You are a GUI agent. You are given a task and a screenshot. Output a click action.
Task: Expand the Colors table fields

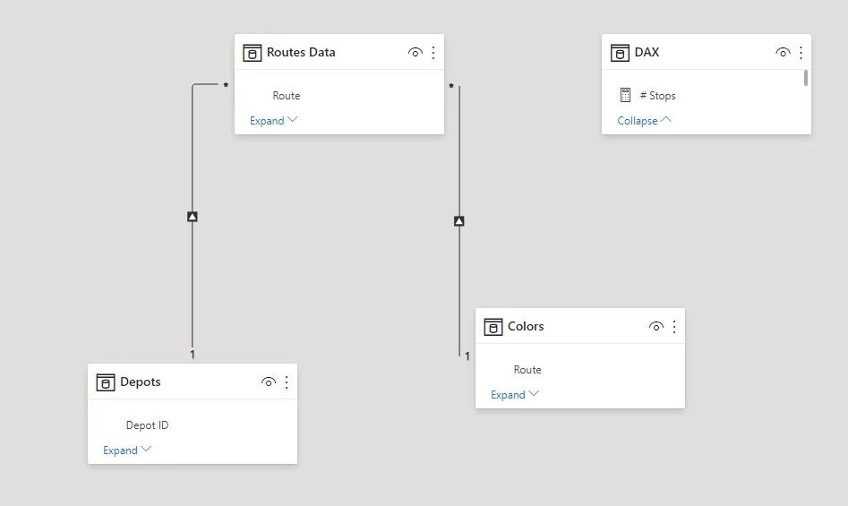[x=514, y=395]
